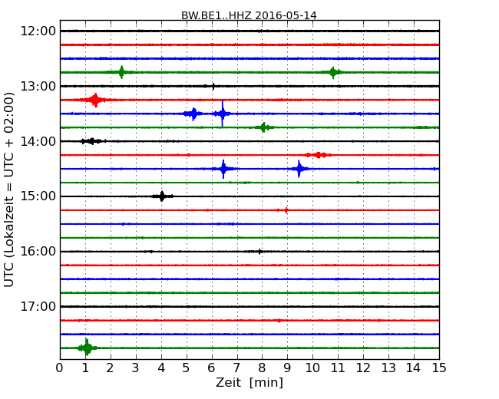The image size is (499, 399).
Task: Pick the bottom green event near minute 1
Action: [87, 348]
